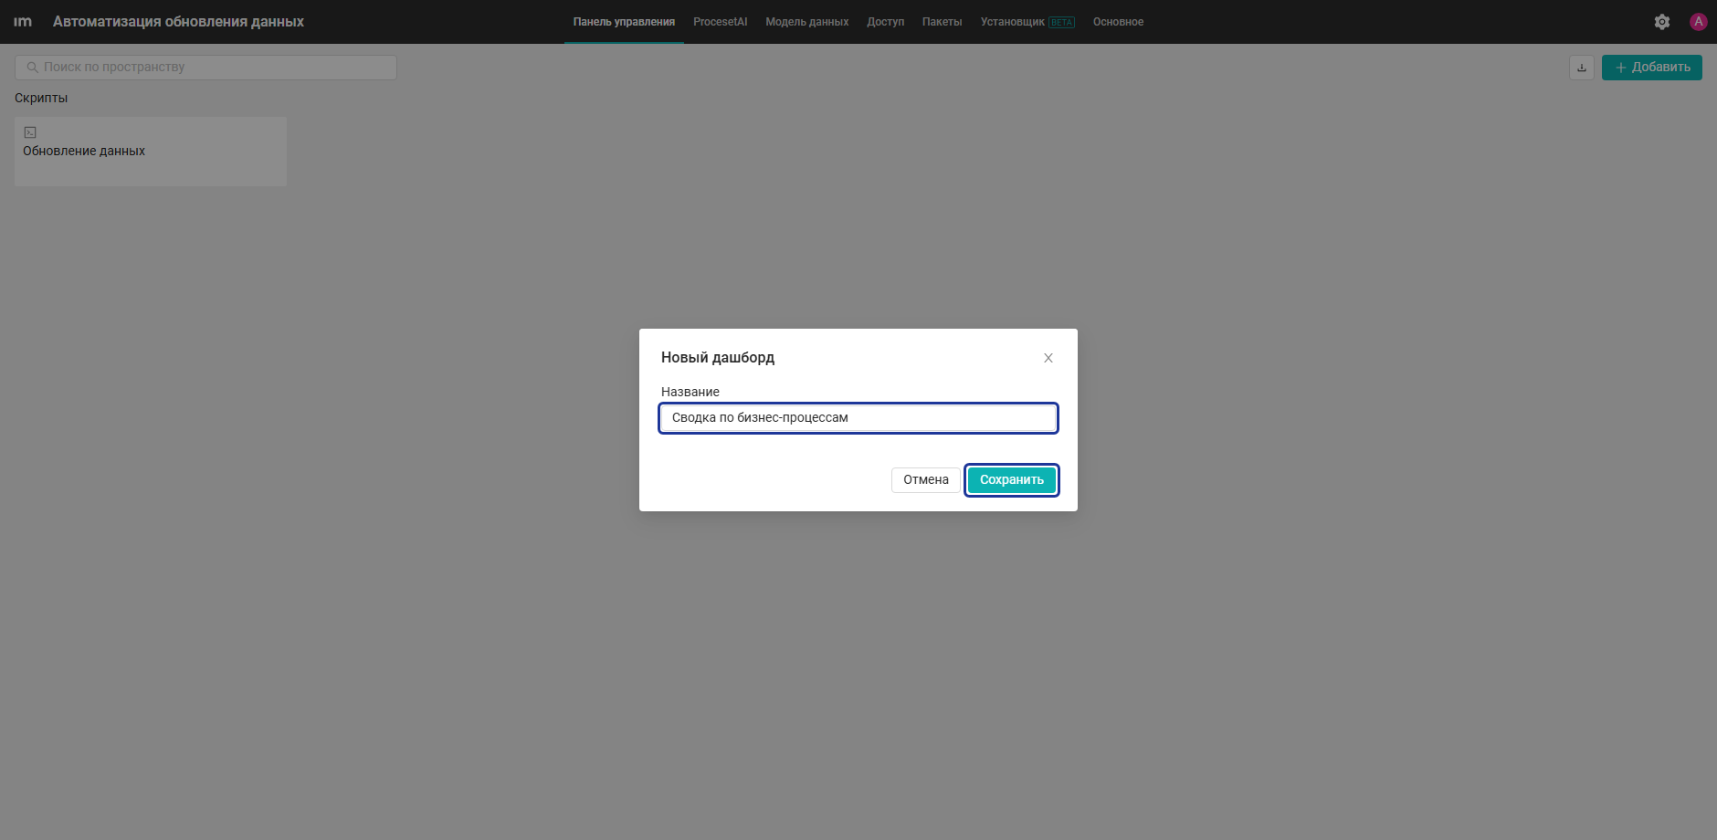Open the Обновление данных script card
This screenshot has width=1717, height=840.
pos(151,152)
